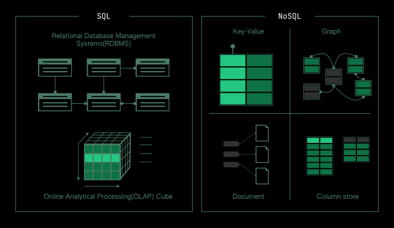Select the tall Column store table with bright header
The height and width of the screenshot is (228, 394).
coord(320,156)
